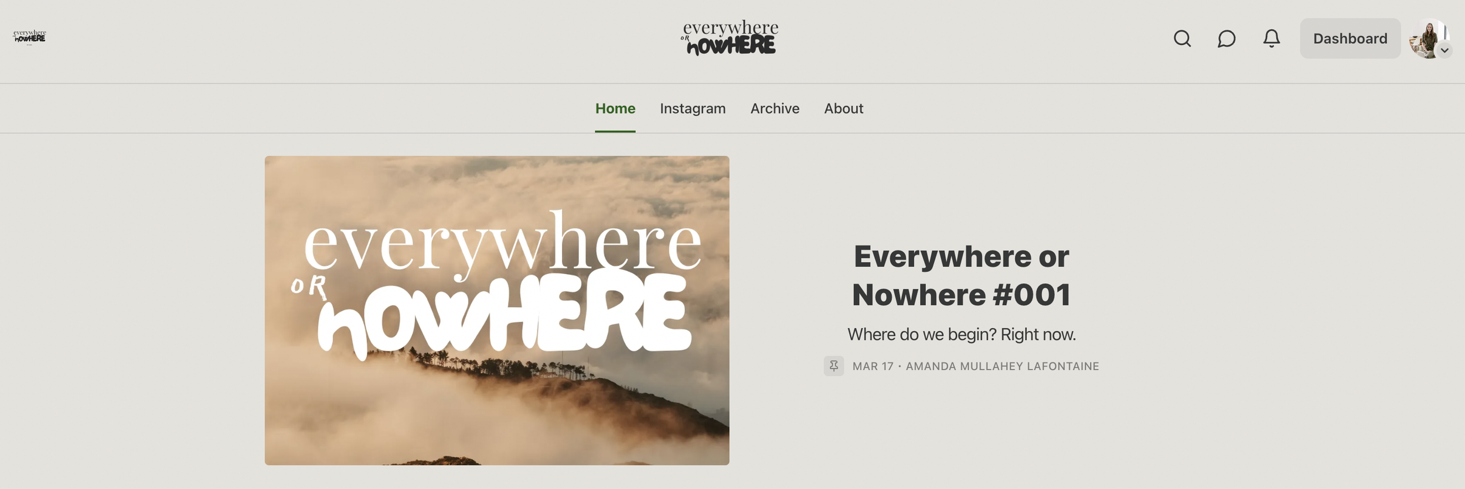The width and height of the screenshot is (1465, 489).
Task: Click the small publication logo at top left
Action: pos(29,37)
